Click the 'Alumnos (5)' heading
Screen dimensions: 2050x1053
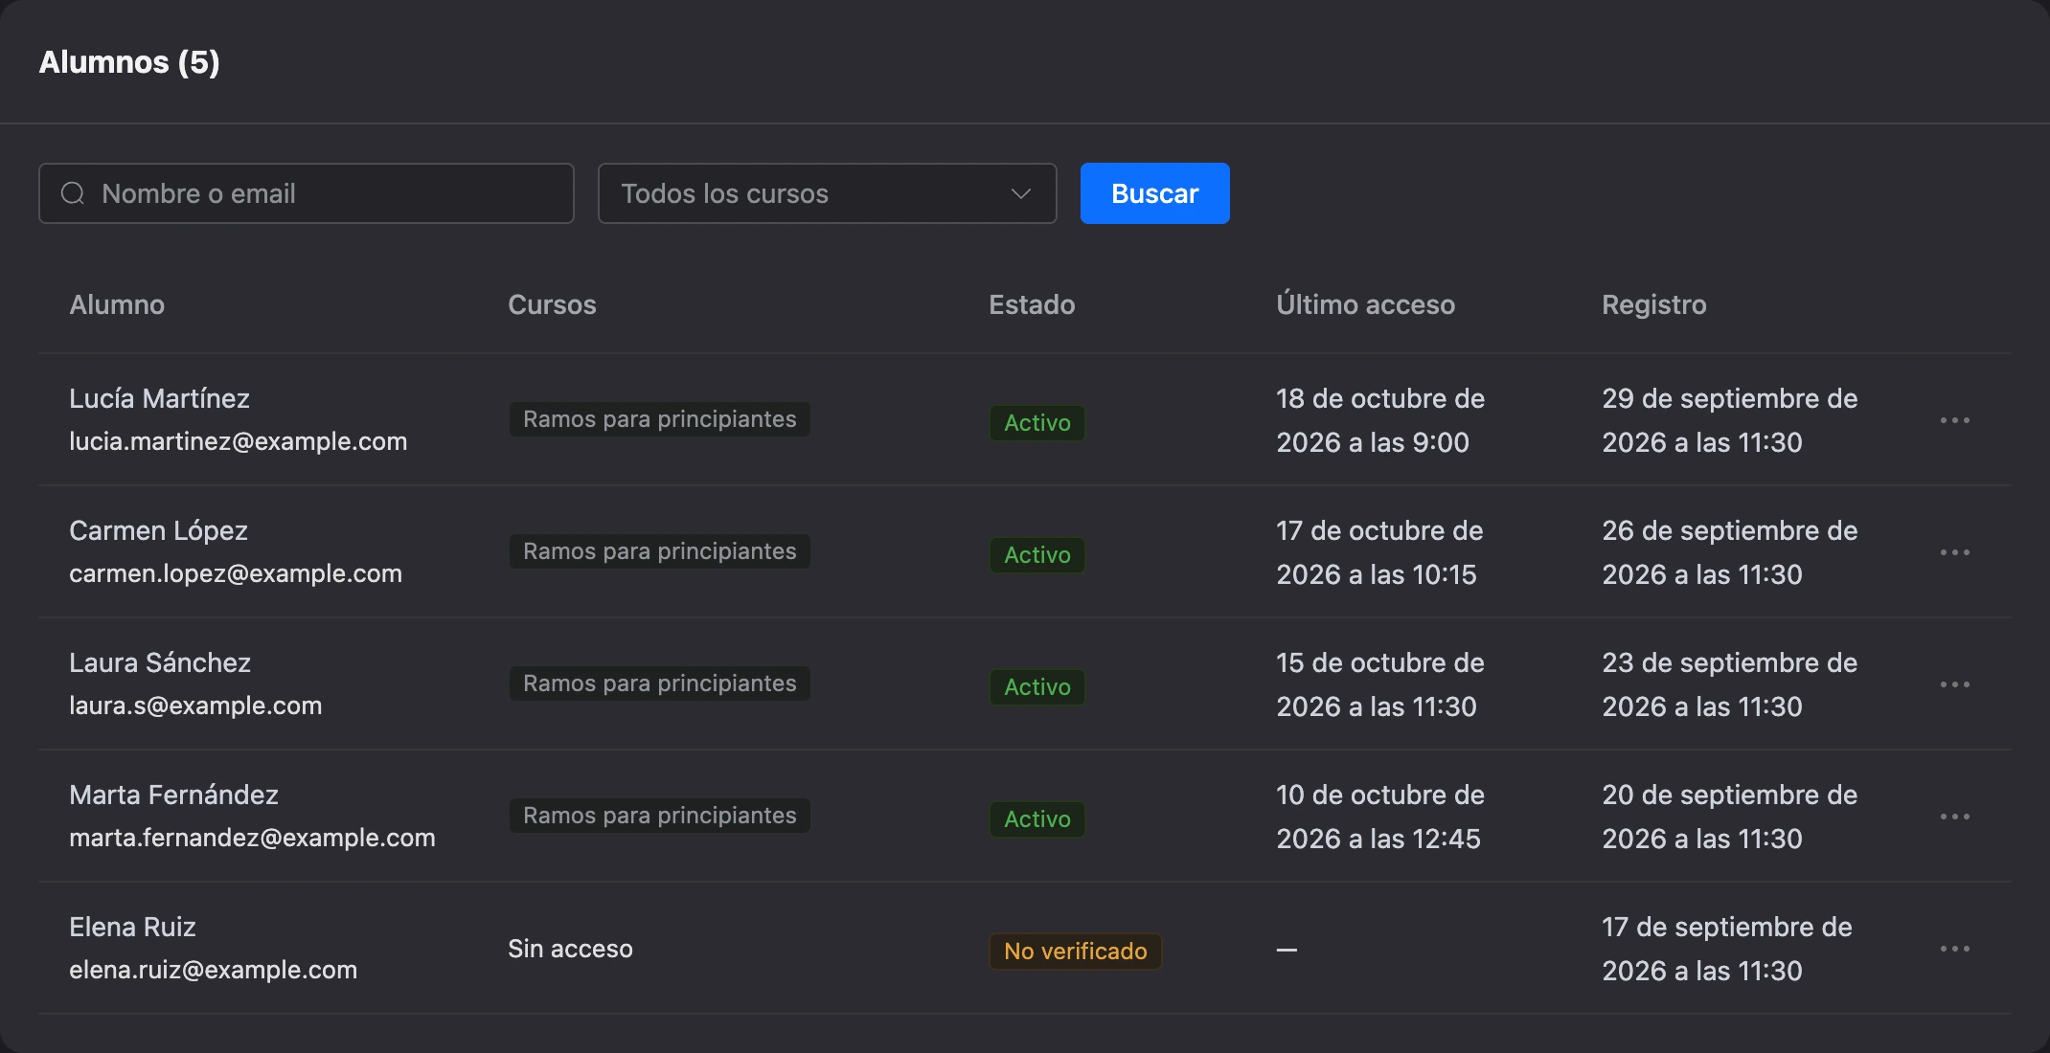129,62
